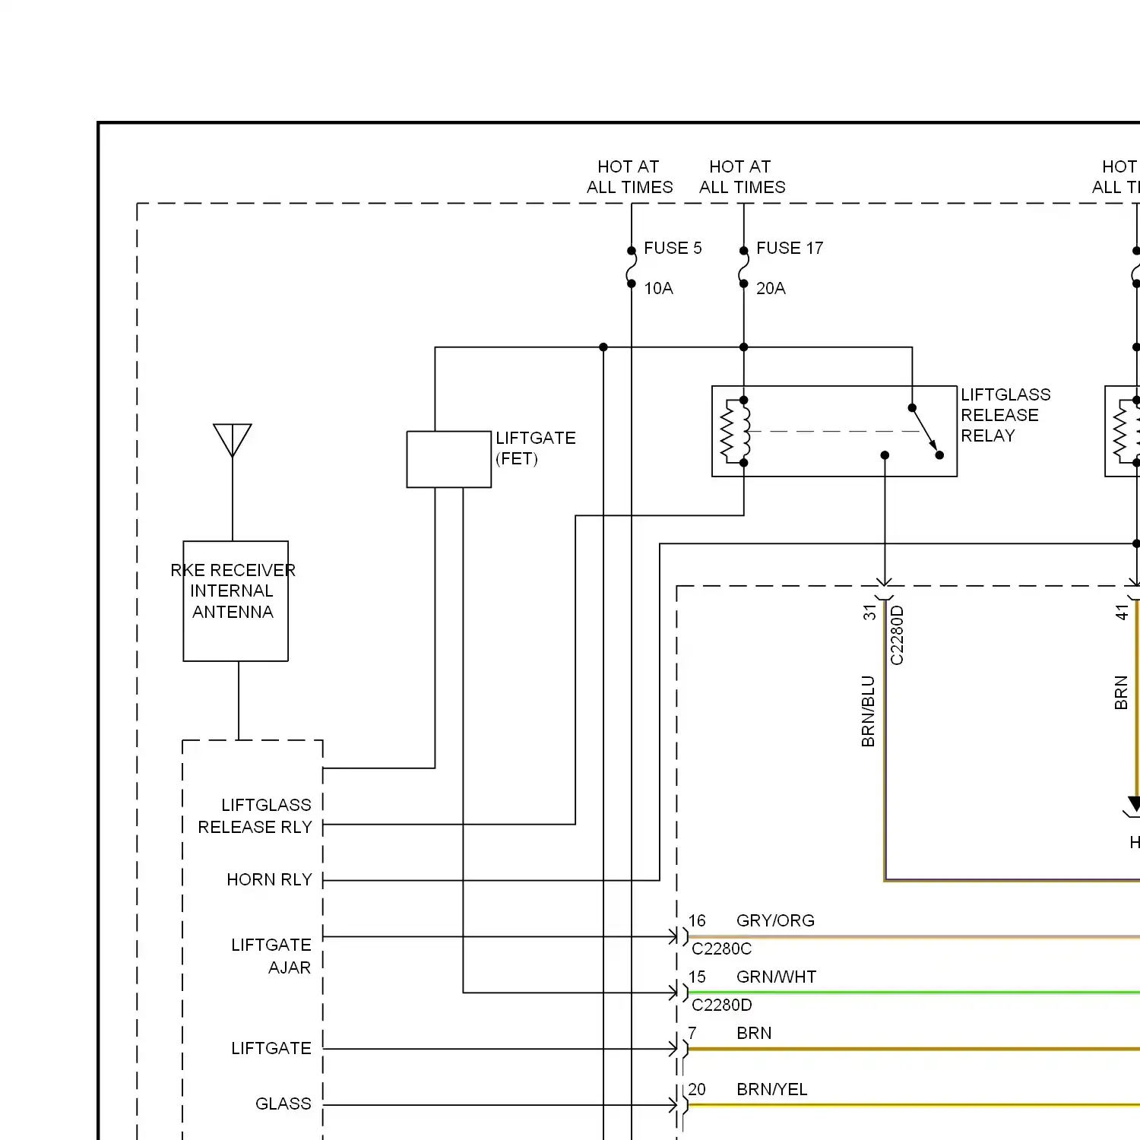Click the Fuse 5 fuse symbol
This screenshot has width=1140, height=1140.
(x=631, y=267)
